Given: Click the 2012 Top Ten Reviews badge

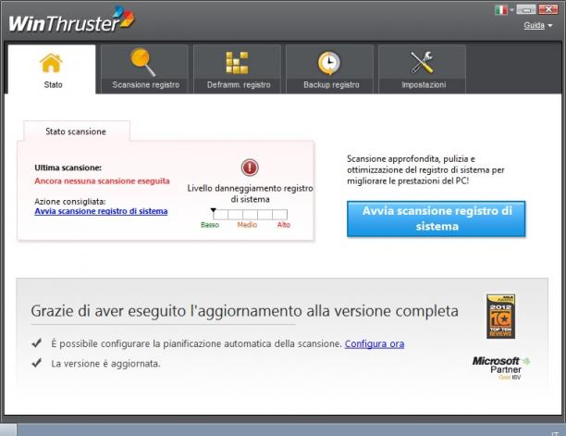Looking at the screenshot, I should [500, 317].
